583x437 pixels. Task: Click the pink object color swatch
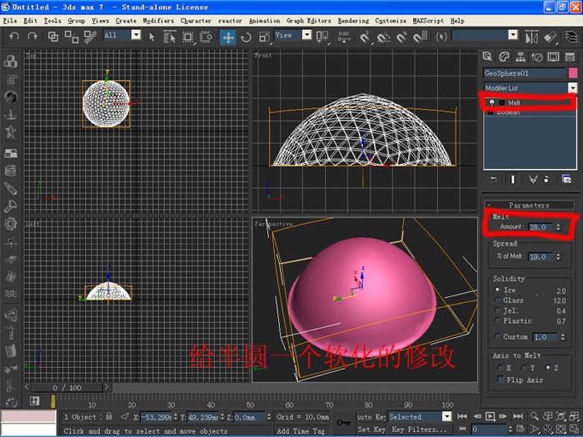click(x=573, y=73)
